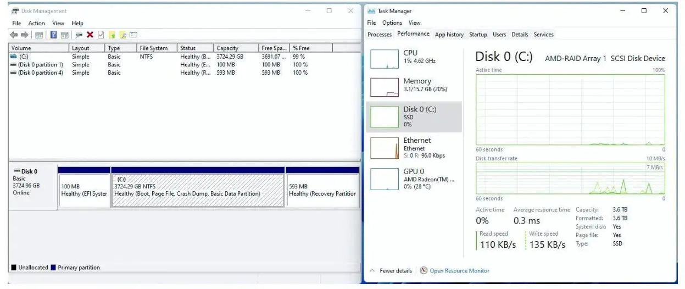
Task: Select the GPU 0 mini-graph thumbnail
Action: click(x=384, y=179)
